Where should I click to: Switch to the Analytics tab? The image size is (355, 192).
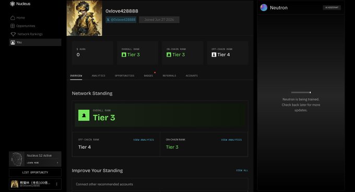(99, 76)
